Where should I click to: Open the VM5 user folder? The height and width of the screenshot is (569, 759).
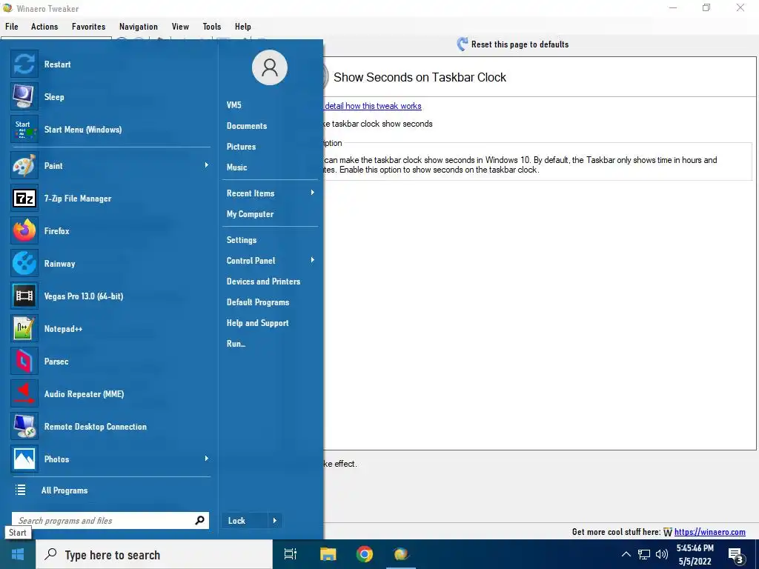[233, 105]
